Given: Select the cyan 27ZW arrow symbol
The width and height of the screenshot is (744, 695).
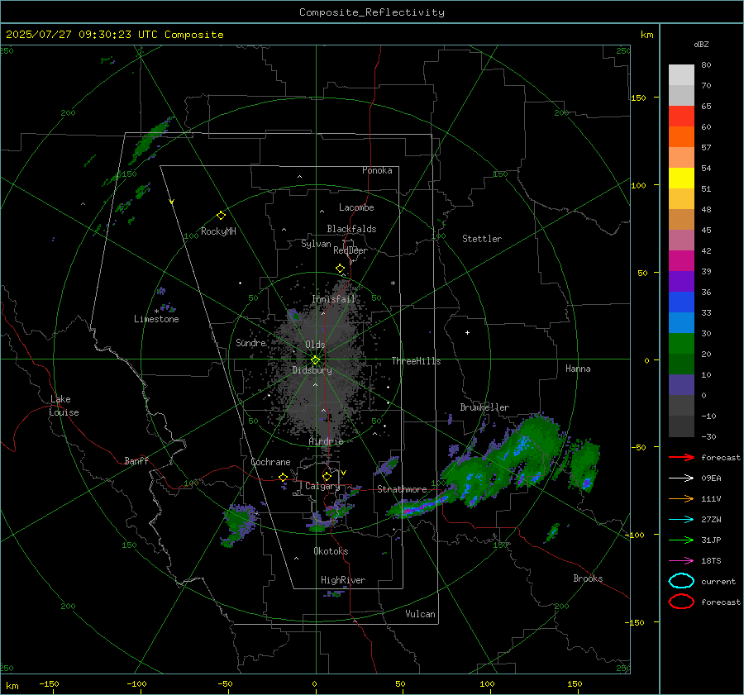Looking at the screenshot, I should (x=681, y=520).
